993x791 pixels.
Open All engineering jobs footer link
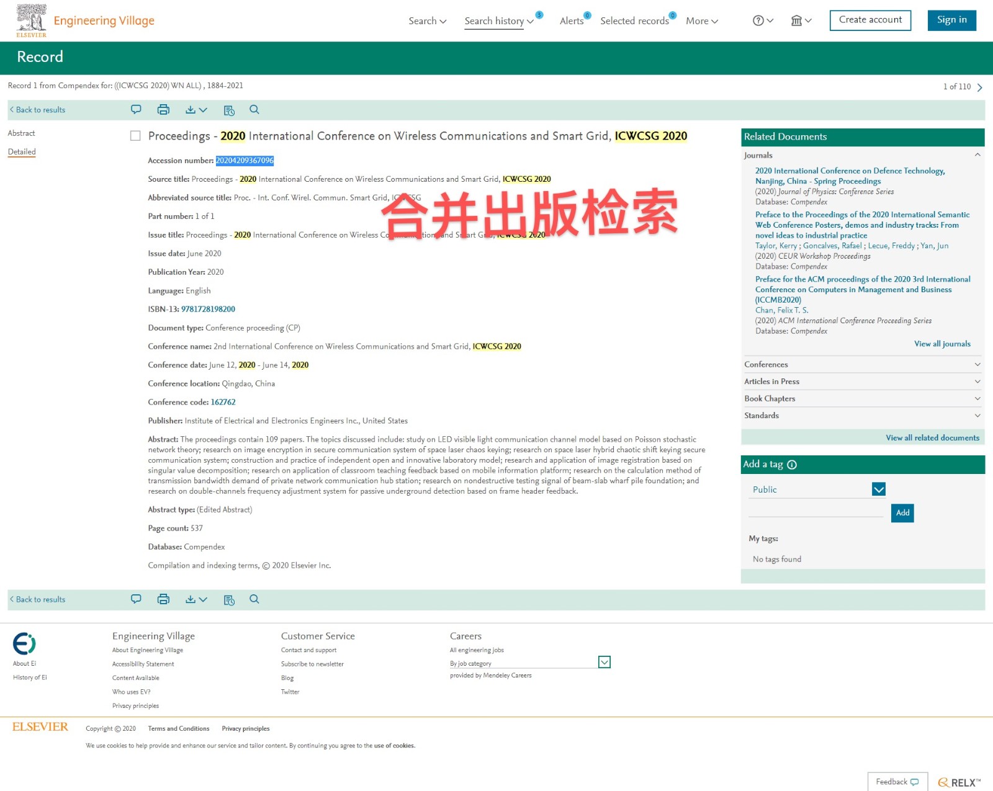click(x=477, y=650)
